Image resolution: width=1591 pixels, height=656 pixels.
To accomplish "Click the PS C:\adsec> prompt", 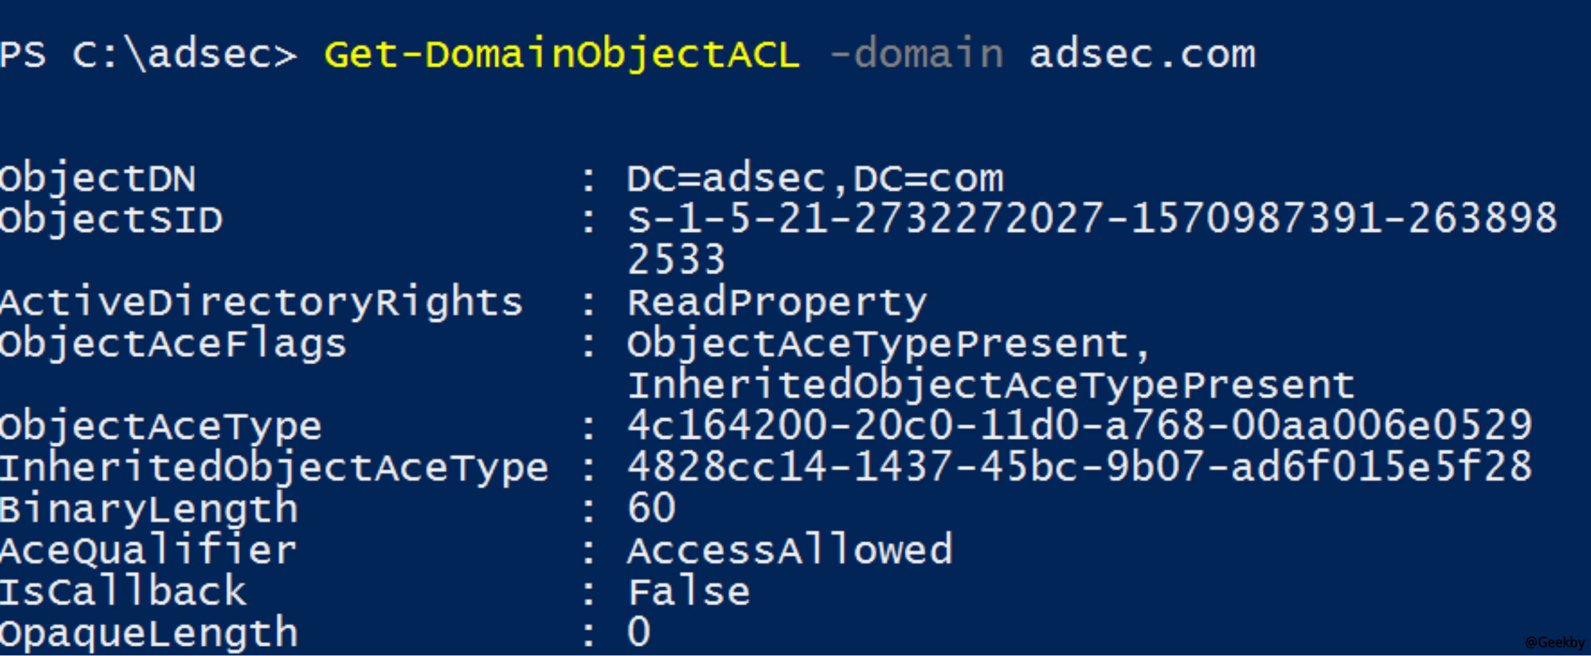I will coord(148,55).
